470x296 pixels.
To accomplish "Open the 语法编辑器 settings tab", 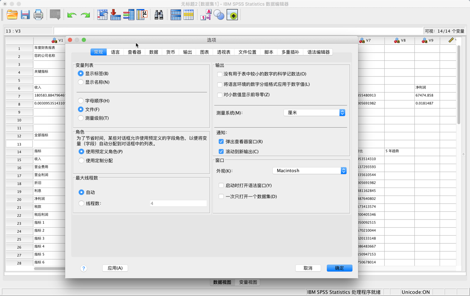I will pos(319,52).
